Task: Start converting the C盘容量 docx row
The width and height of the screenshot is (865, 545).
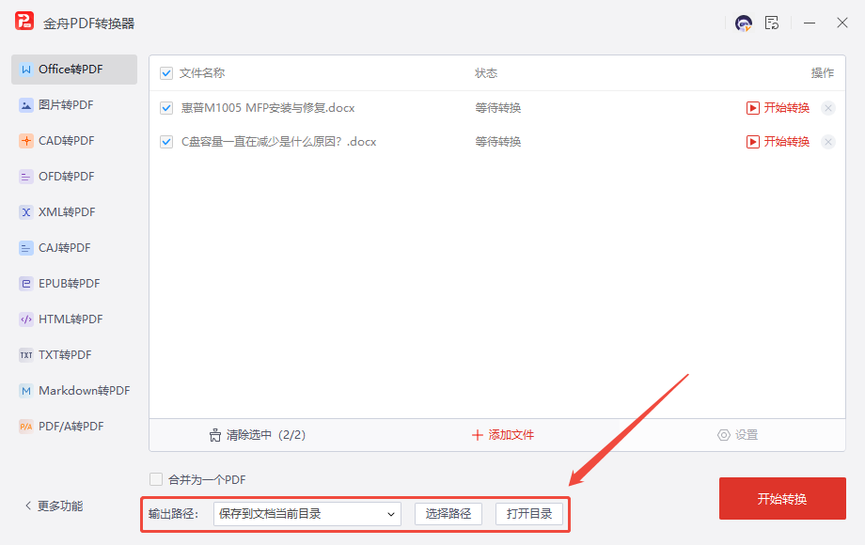Action: (778, 142)
